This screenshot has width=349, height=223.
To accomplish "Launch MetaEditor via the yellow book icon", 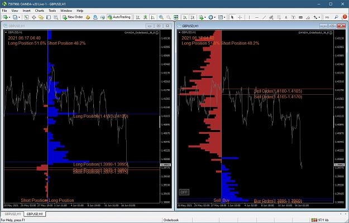I will (x=88, y=17).
